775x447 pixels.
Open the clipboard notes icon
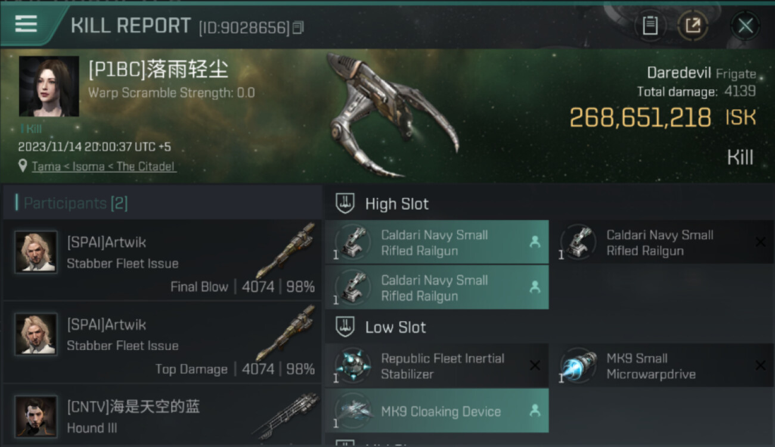650,26
